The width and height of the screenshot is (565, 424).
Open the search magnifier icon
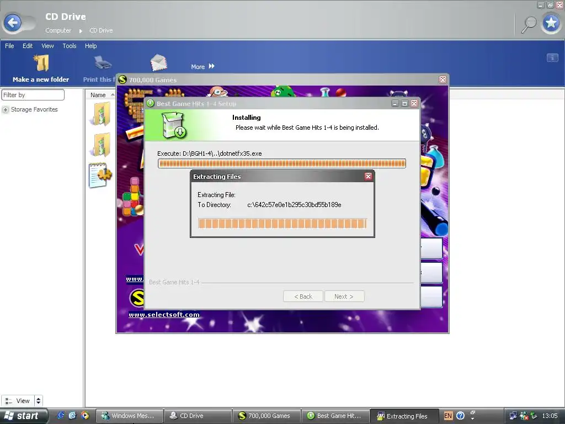click(529, 25)
